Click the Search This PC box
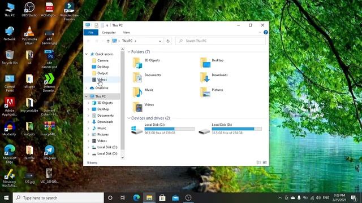Image resolution: width=362 pixels, height=203 pixels. [x=221, y=41]
